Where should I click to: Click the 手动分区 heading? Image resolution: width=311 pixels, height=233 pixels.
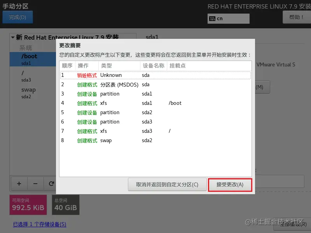coord(16,6)
